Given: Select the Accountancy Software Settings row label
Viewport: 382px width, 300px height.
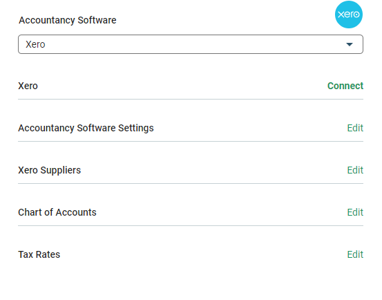Looking at the screenshot, I should (x=86, y=128).
